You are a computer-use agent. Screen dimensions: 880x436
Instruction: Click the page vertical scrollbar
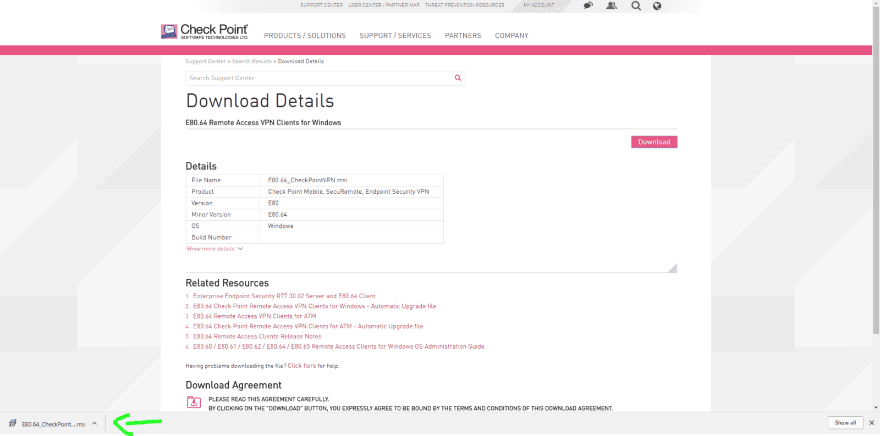[x=876, y=170]
